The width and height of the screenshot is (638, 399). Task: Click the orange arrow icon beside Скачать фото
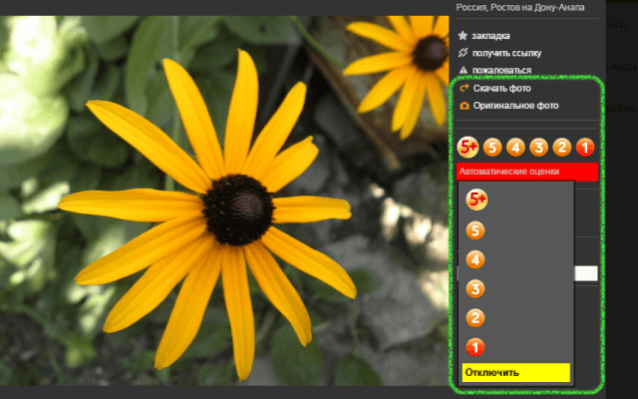pyautogui.click(x=464, y=88)
